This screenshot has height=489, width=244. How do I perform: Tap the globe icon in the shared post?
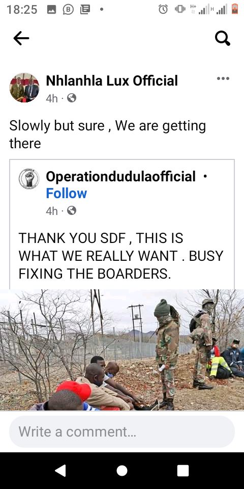(72, 211)
